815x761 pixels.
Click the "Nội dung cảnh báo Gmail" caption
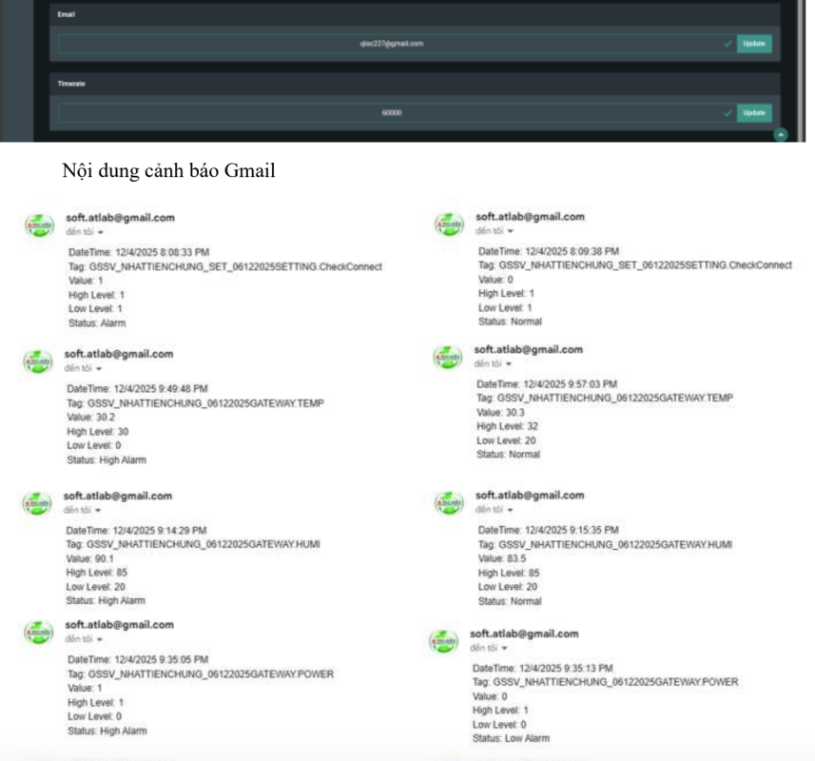(x=168, y=171)
